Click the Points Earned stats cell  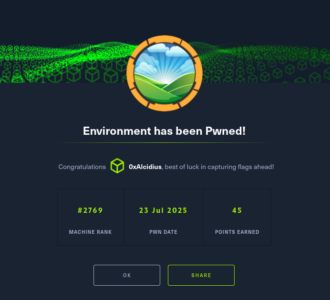(237, 217)
